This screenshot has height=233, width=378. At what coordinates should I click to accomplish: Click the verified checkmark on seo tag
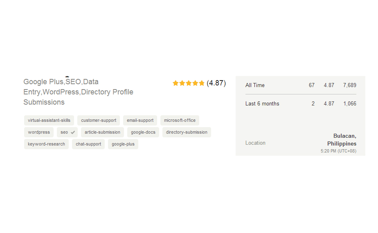point(73,132)
